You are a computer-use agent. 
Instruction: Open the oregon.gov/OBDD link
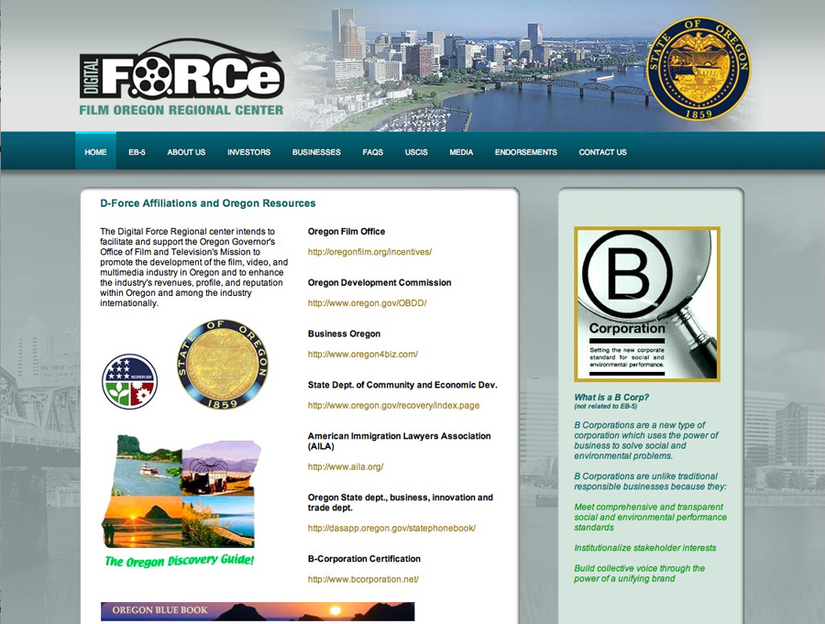tap(368, 303)
